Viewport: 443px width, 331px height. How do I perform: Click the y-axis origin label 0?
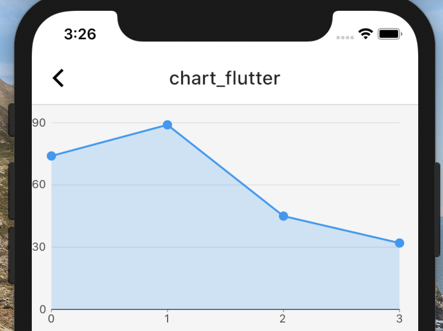[x=43, y=309]
